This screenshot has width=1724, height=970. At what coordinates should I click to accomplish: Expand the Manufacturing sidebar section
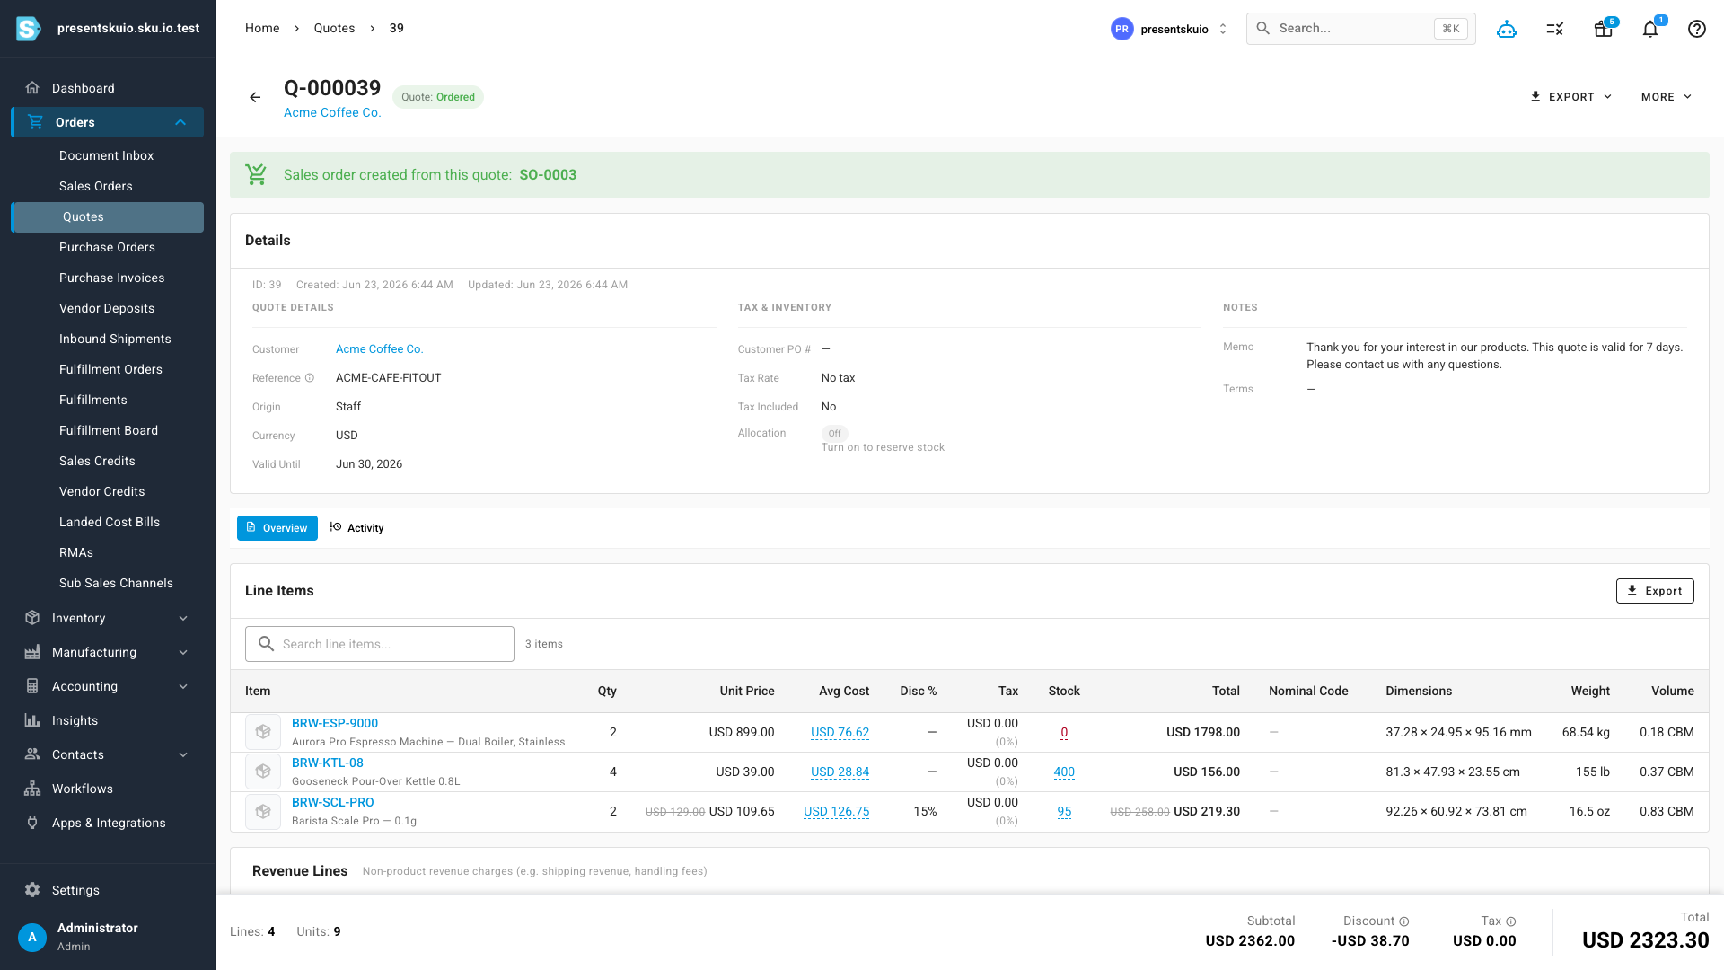(x=108, y=652)
